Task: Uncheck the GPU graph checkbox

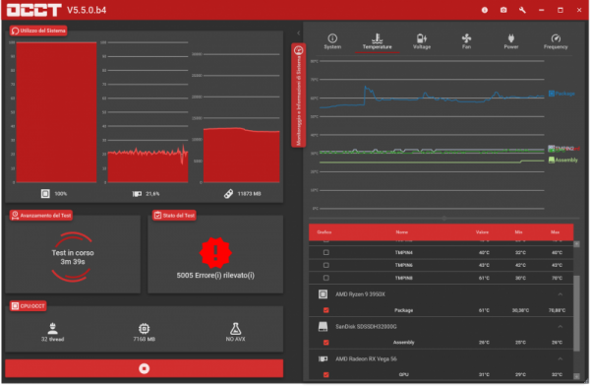Action: (326, 374)
